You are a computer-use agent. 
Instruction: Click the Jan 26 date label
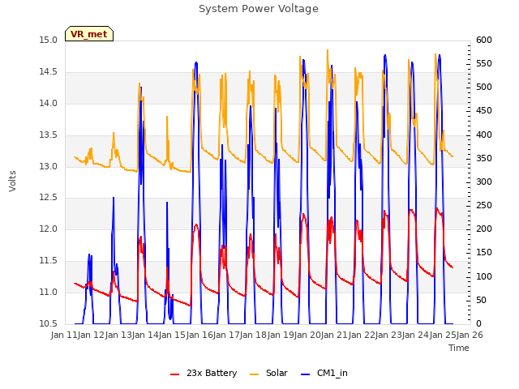pyautogui.click(x=470, y=335)
